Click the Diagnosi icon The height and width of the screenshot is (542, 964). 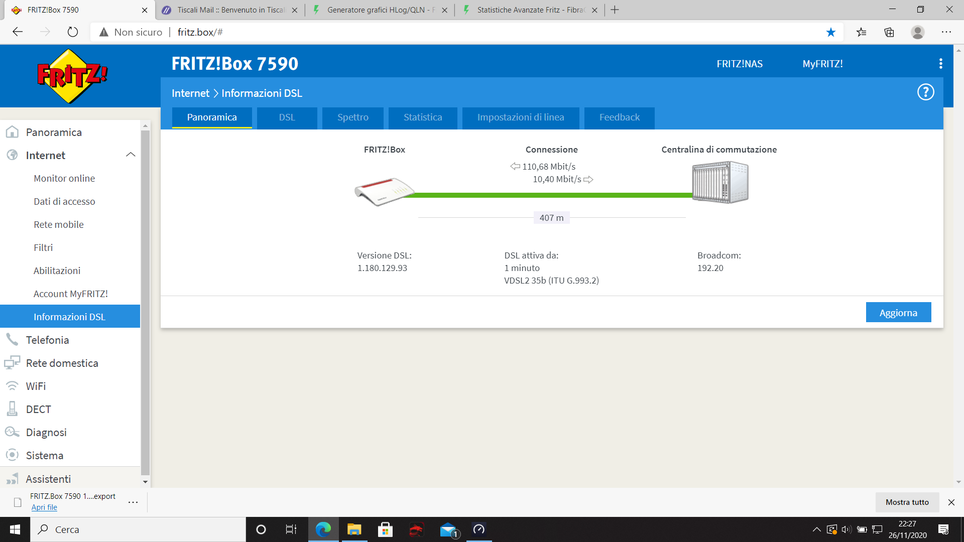pyautogui.click(x=12, y=432)
